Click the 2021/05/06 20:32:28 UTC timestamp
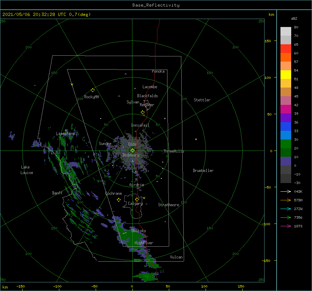This screenshot has height=291, width=312. (34, 15)
